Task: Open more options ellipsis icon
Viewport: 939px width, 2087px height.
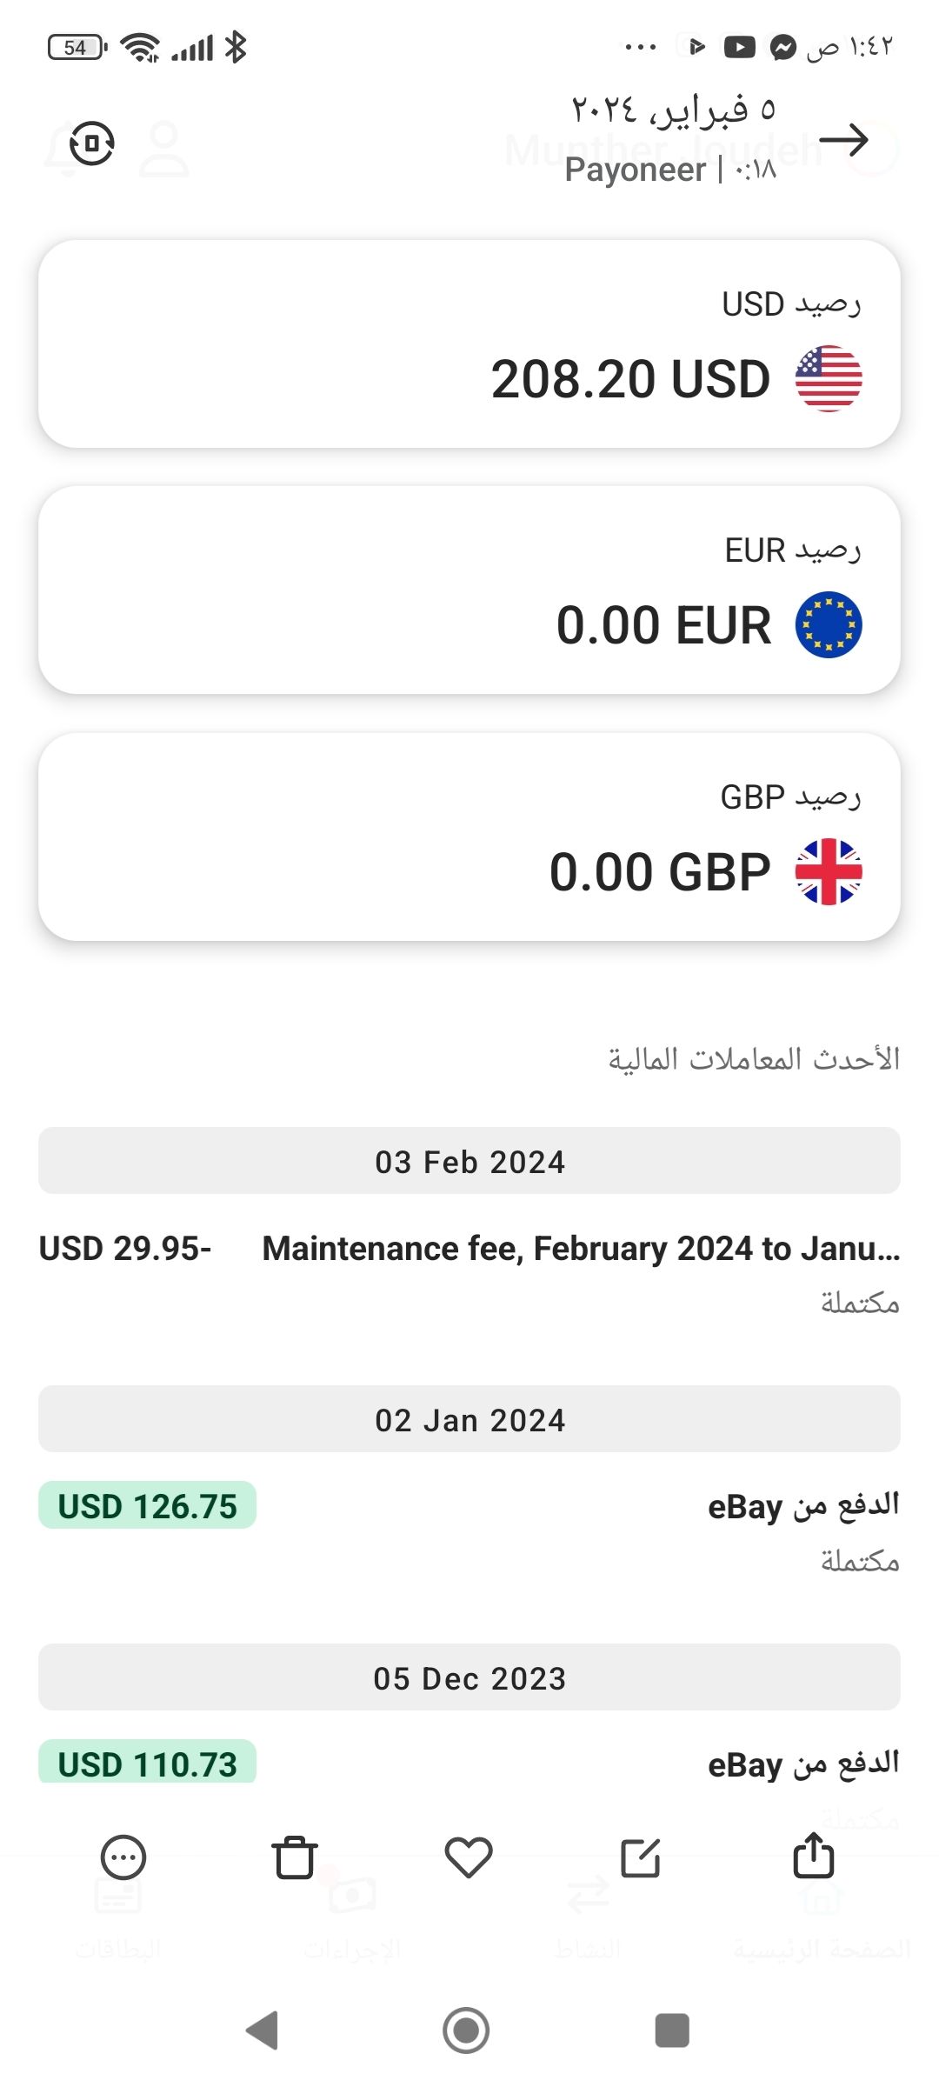Action: [123, 1857]
